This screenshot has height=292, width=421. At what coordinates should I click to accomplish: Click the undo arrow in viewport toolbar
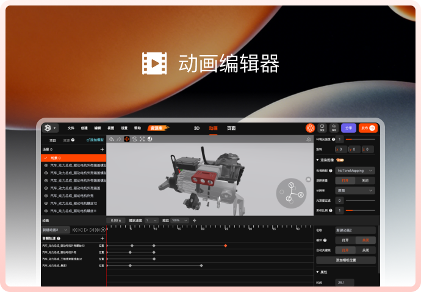pyautogui.click(x=111, y=139)
